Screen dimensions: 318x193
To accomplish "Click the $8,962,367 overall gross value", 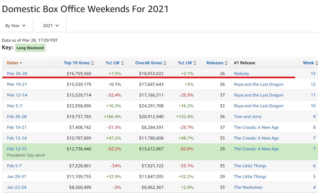I will 153,187.
